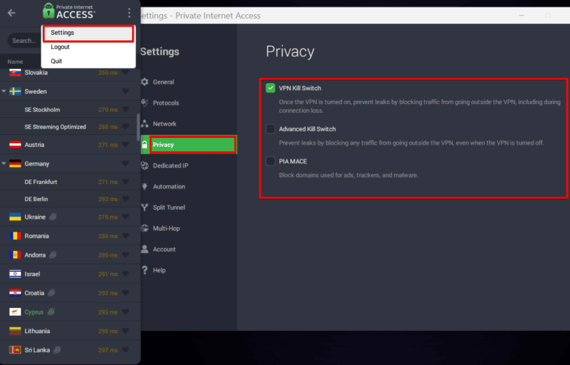570x365 pixels.
Task: Favorite Slovakia with its heart icon
Action: click(125, 73)
